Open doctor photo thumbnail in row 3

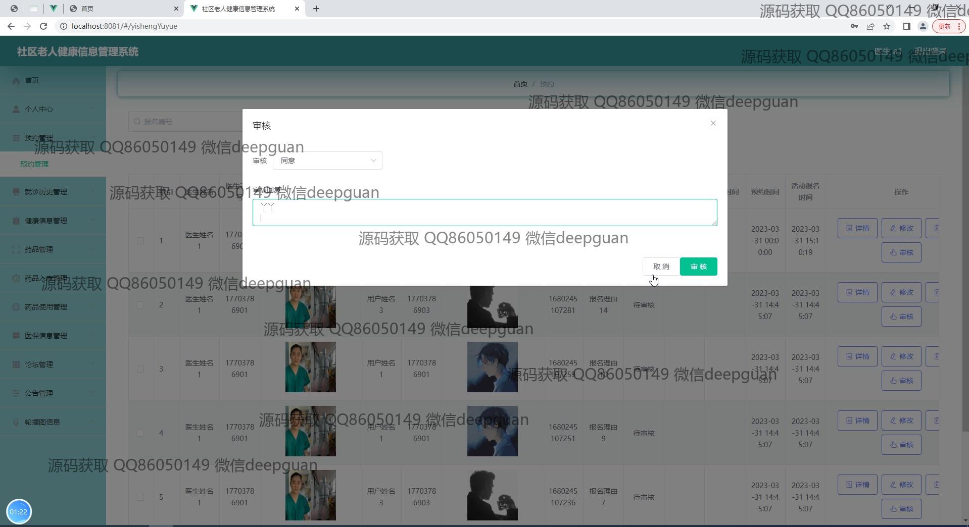click(x=310, y=367)
